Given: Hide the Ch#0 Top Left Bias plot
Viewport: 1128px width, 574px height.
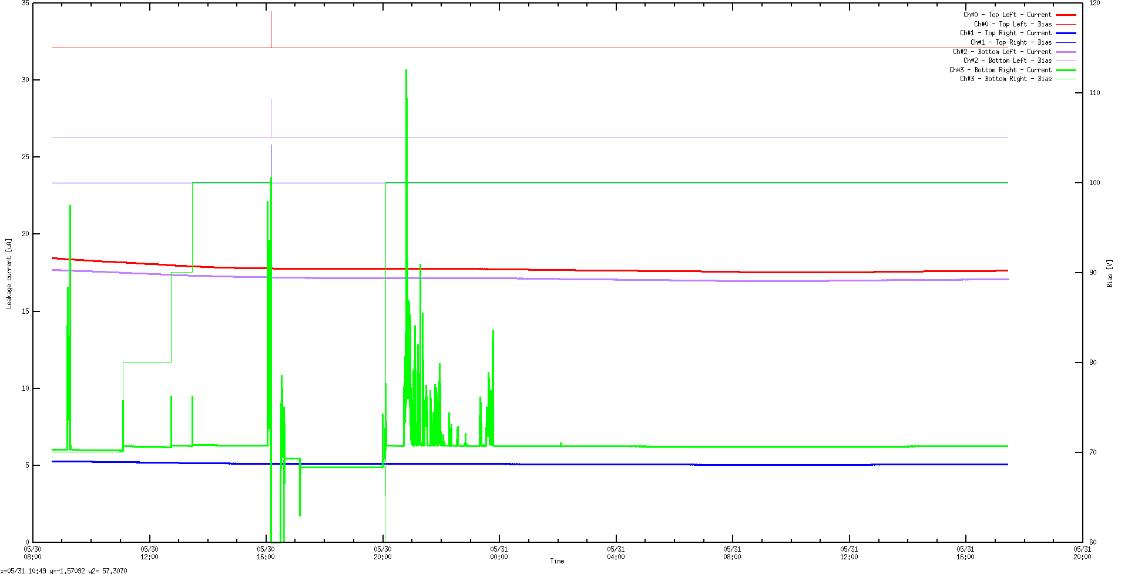Looking at the screenshot, I should coord(1012,24).
